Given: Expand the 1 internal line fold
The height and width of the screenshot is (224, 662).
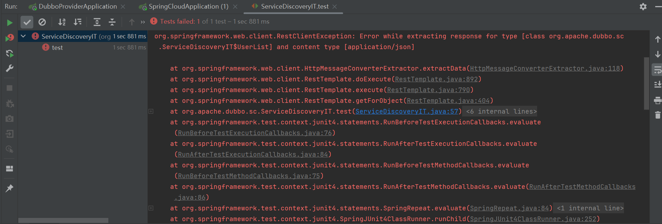Looking at the screenshot, I should pyautogui.click(x=590, y=208).
